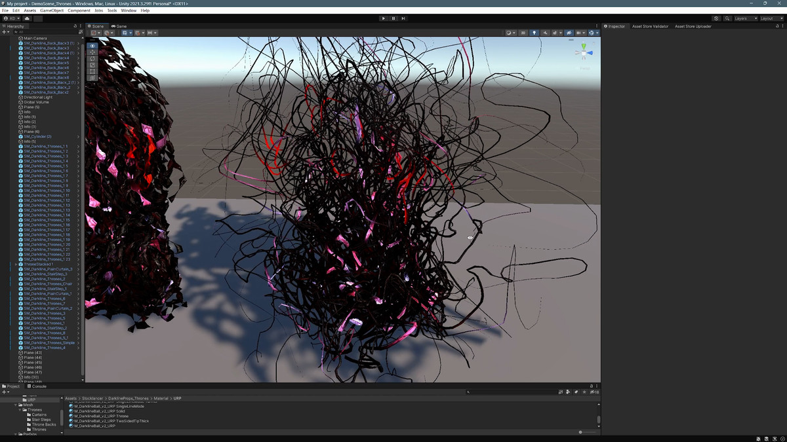Open the Layers dropdown
The height and width of the screenshot is (442, 787).
tap(745, 18)
